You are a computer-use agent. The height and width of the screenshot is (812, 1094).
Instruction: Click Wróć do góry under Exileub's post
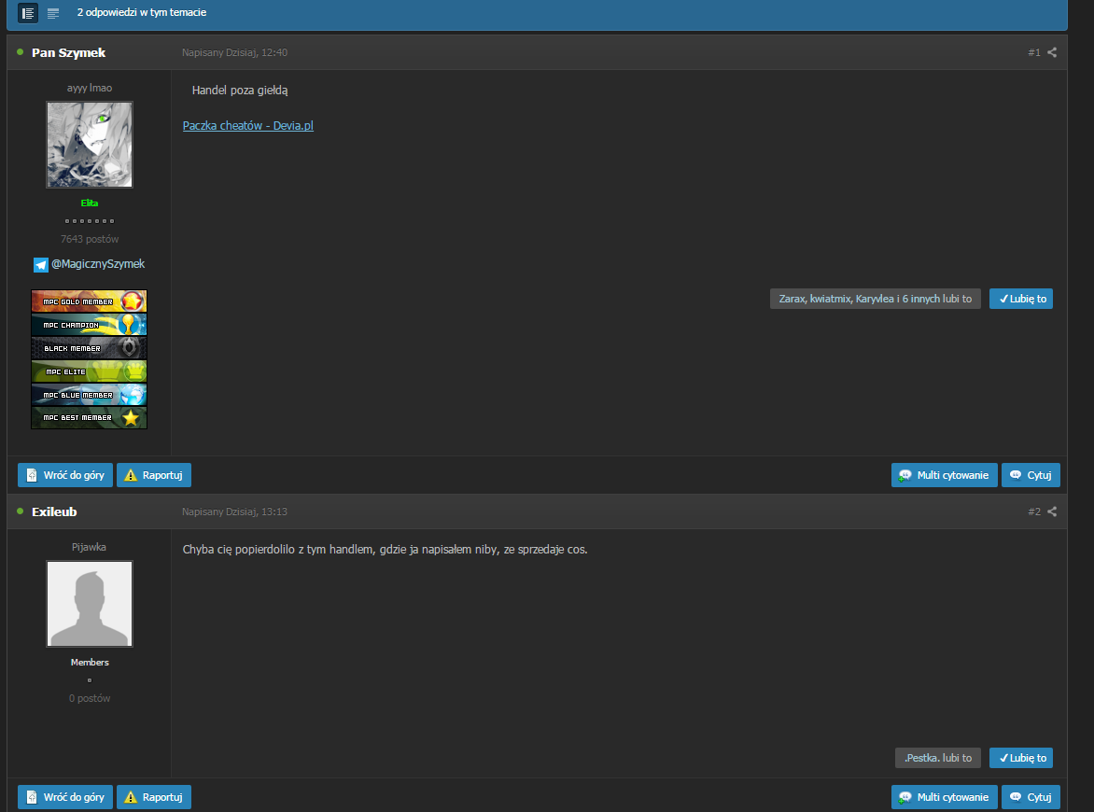coord(65,797)
